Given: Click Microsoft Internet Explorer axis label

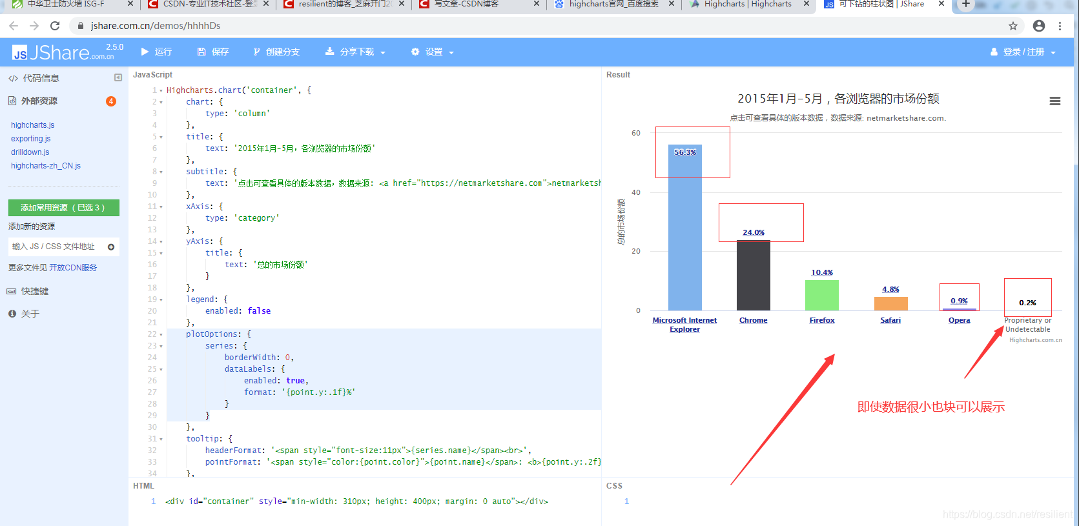Looking at the screenshot, I should [x=685, y=325].
